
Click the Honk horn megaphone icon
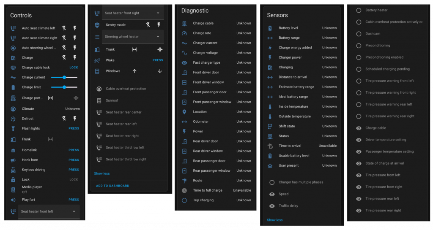[x=13, y=160]
